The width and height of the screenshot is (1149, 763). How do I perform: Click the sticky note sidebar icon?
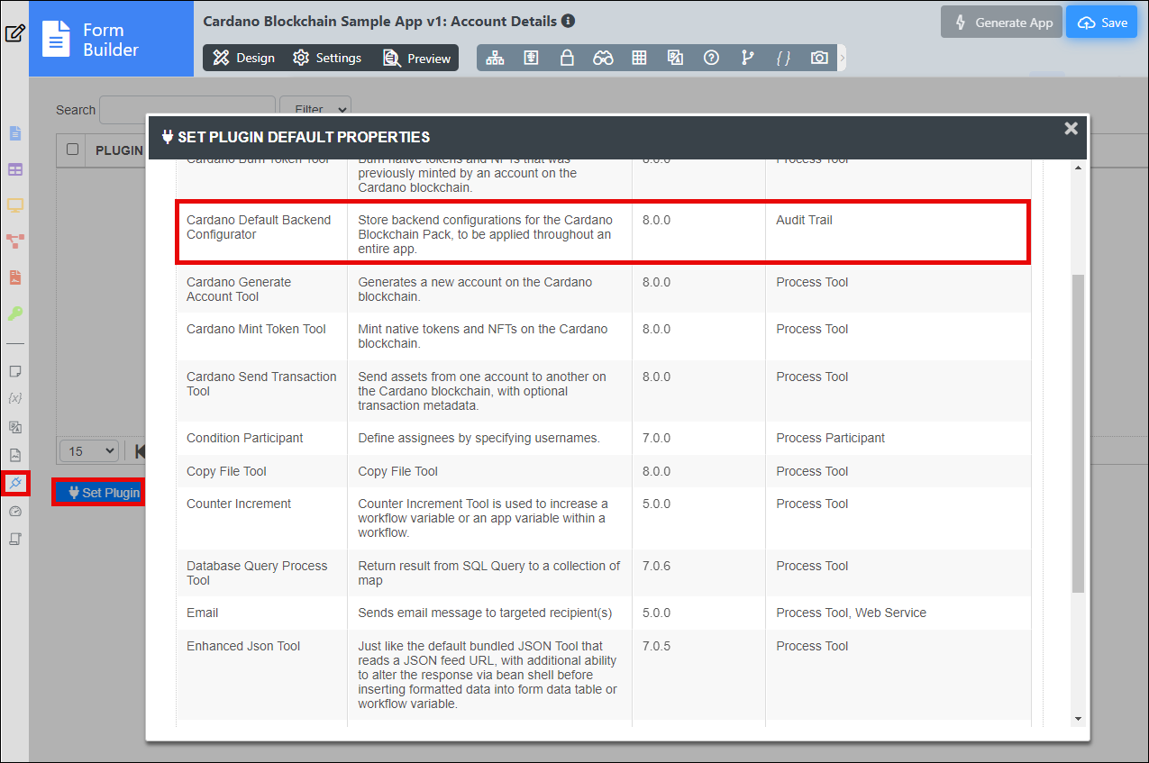point(14,371)
